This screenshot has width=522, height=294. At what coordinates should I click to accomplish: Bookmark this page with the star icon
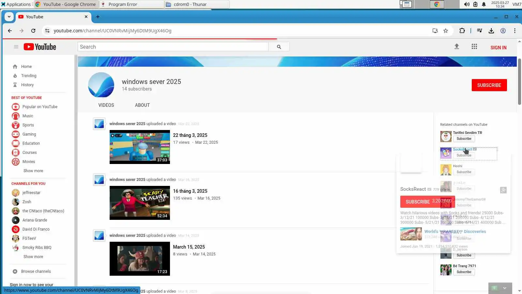point(446,31)
